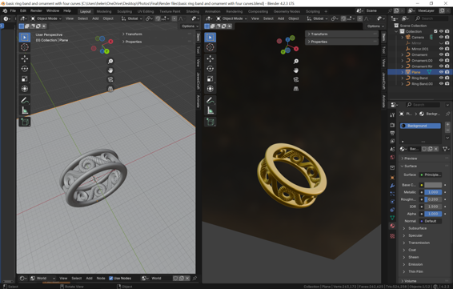Toggle camera view in left viewport
The image size is (453, 289).
110,79
